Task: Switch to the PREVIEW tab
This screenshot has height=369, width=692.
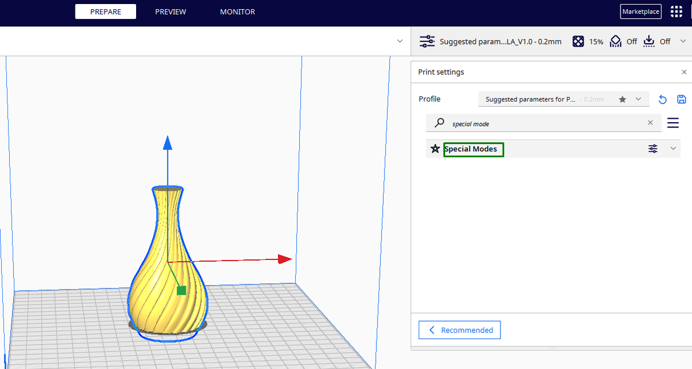Action: click(x=170, y=12)
